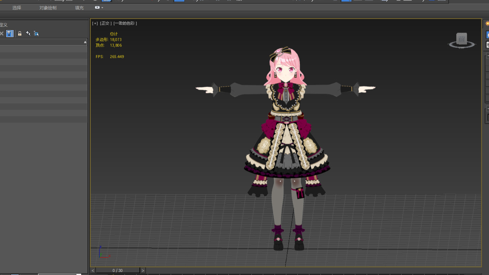Screen dimensions: 489x275
Task: Toggle the display filter funnel icon
Action: tap(10, 33)
